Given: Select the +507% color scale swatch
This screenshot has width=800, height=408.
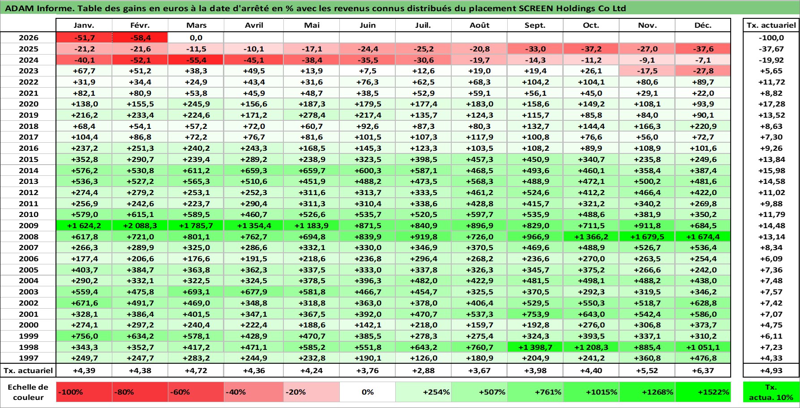Looking at the screenshot, I should pos(479,392).
